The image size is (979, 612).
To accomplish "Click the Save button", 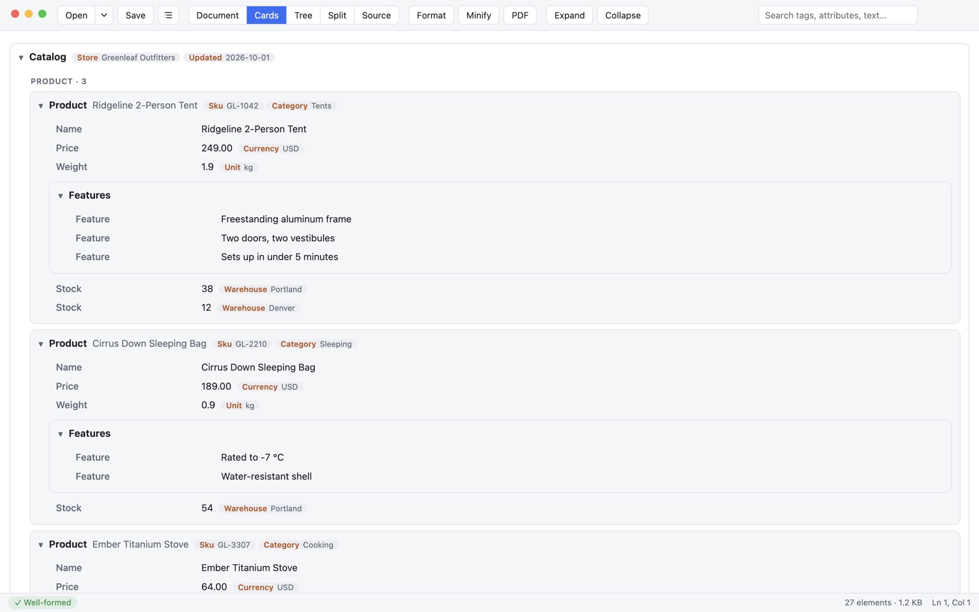I will pos(135,15).
